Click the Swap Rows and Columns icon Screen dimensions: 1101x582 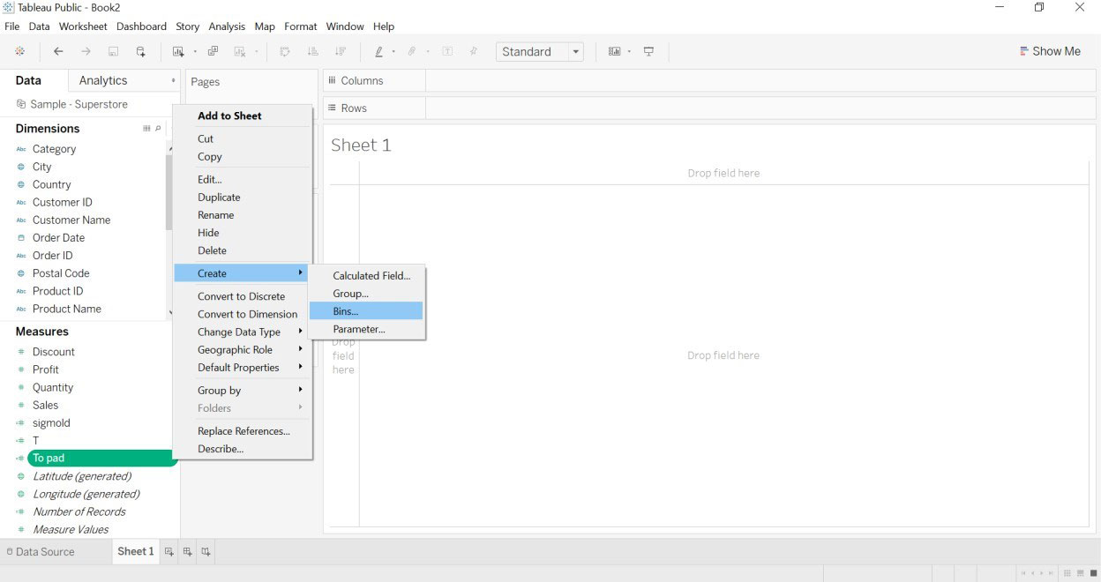click(x=285, y=52)
